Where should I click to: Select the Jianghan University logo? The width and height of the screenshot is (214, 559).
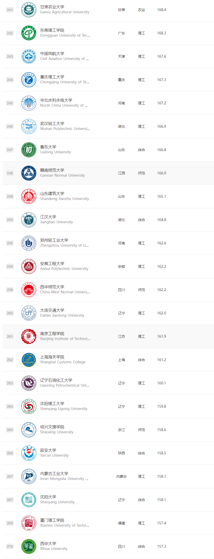[x=29, y=220]
